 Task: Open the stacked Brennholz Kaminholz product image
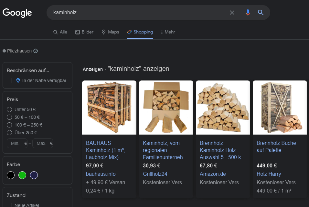coord(223,108)
